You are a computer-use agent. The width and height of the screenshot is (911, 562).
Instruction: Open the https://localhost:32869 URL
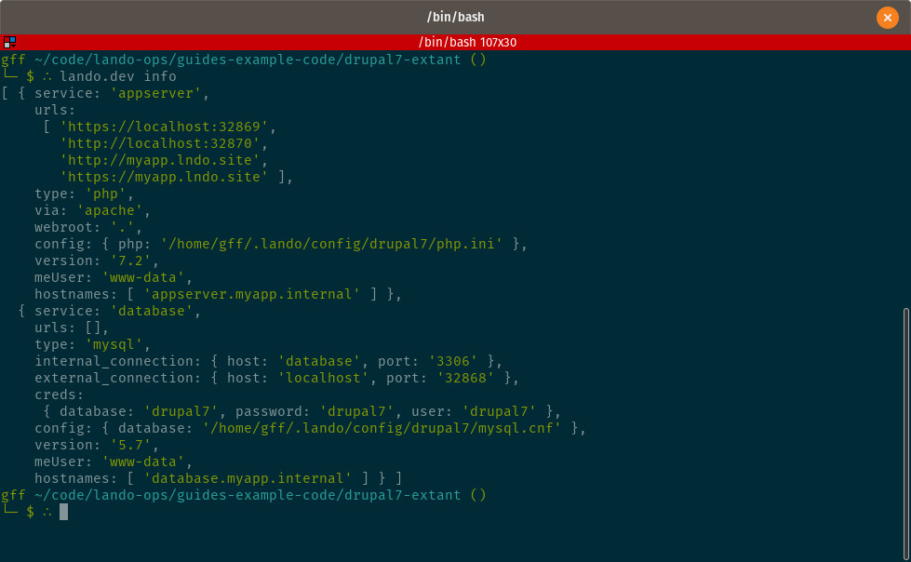[x=165, y=127]
